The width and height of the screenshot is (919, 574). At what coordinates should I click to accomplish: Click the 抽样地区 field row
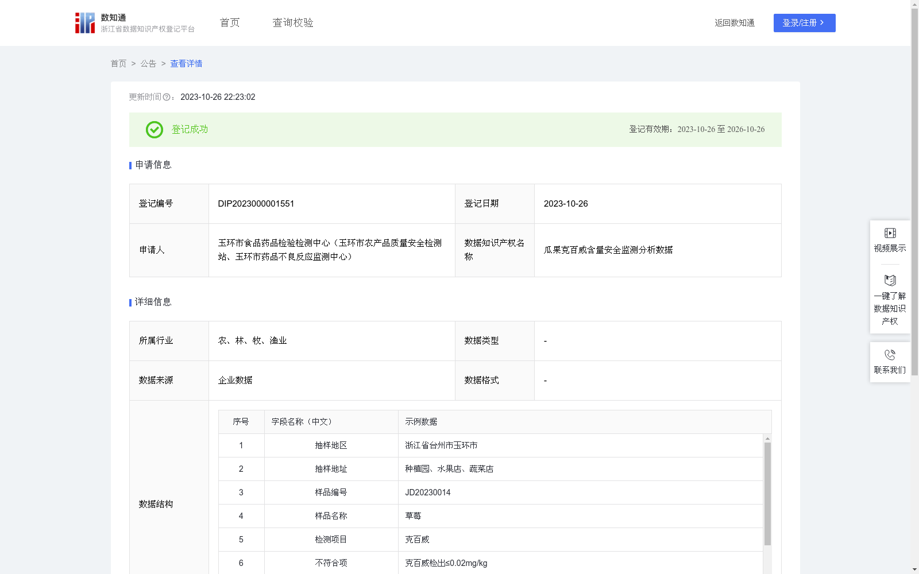pos(491,445)
